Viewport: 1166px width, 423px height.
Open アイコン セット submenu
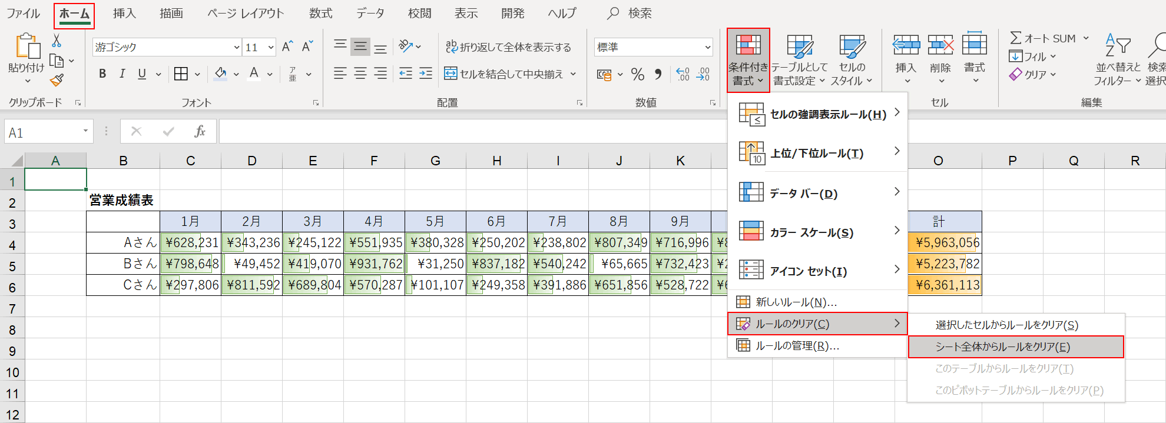pyautogui.click(x=817, y=271)
